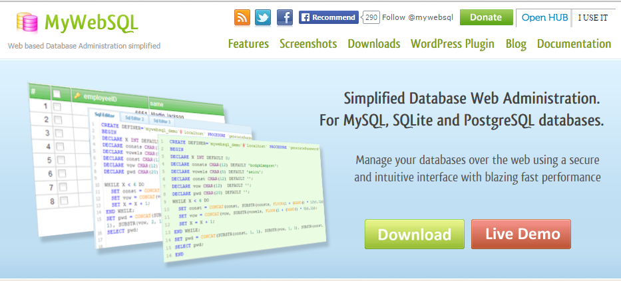This screenshot has width=621, height=281.
Task: Click heading 'Simplified Database Web Administration.'
Action: (x=472, y=99)
